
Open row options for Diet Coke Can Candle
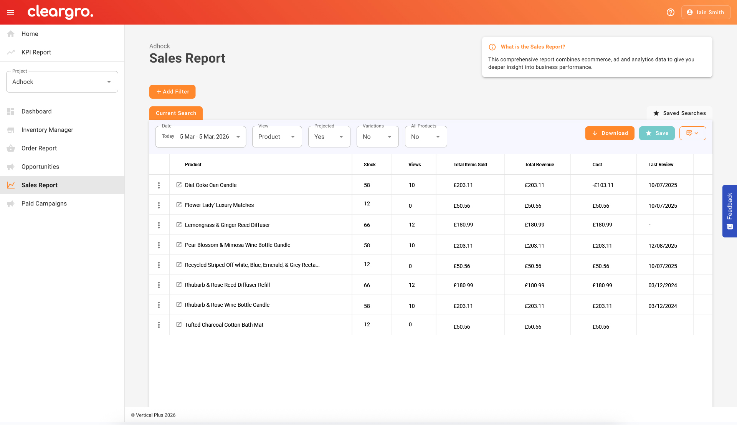coord(159,185)
